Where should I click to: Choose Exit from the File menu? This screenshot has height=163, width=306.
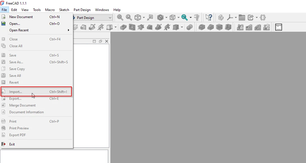[x=36, y=144]
